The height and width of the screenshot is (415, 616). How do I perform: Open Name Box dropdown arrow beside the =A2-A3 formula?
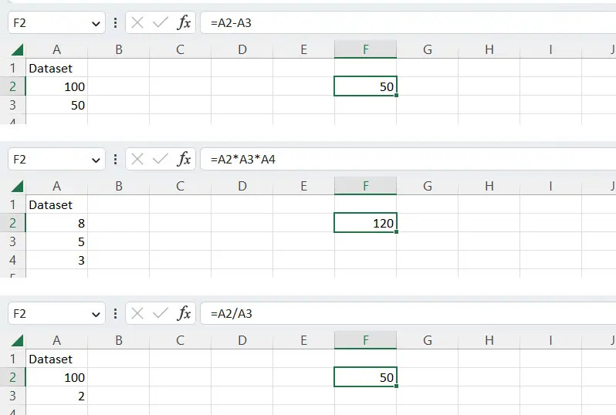pos(96,23)
